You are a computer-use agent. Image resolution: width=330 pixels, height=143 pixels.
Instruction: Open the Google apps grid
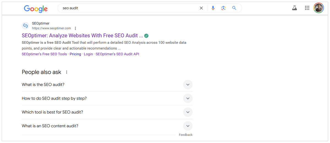pos(307,8)
